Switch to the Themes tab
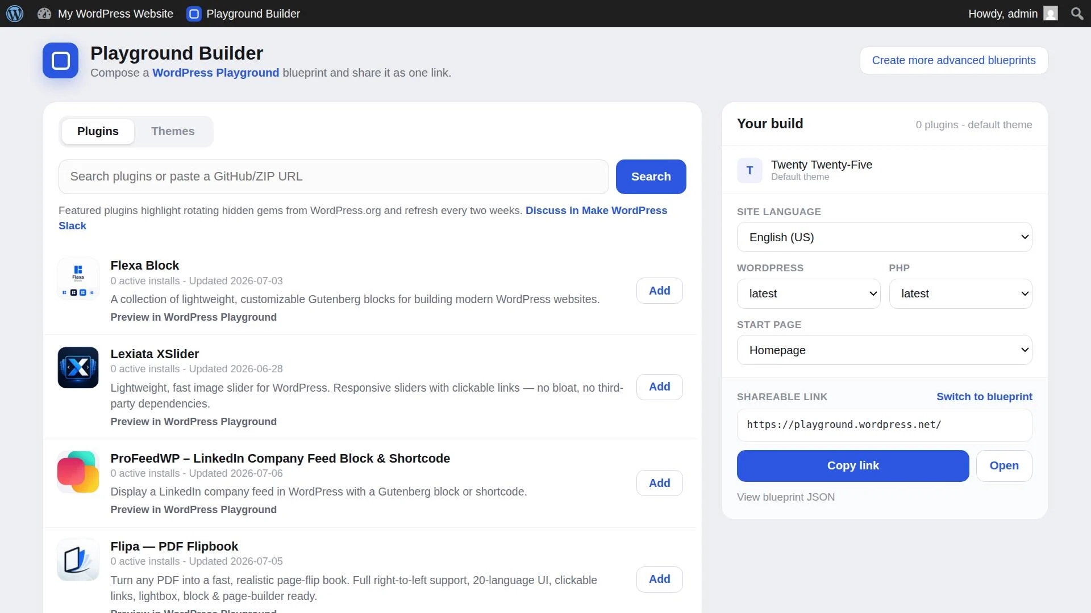Image resolution: width=1091 pixels, height=613 pixels. tap(173, 132)
